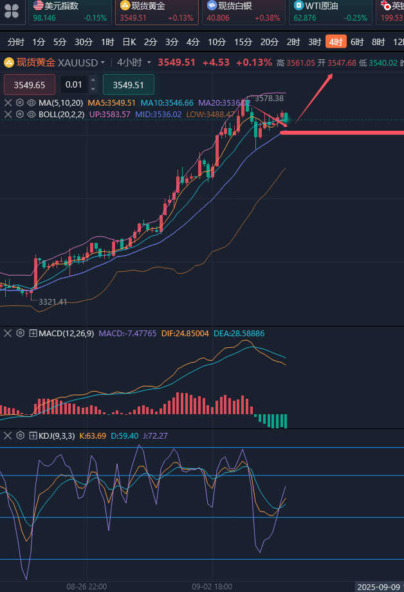Click the red 3549.65 sell price button
Screen dimensions: 404x592
pyautogui.click(x=30, y=84)
